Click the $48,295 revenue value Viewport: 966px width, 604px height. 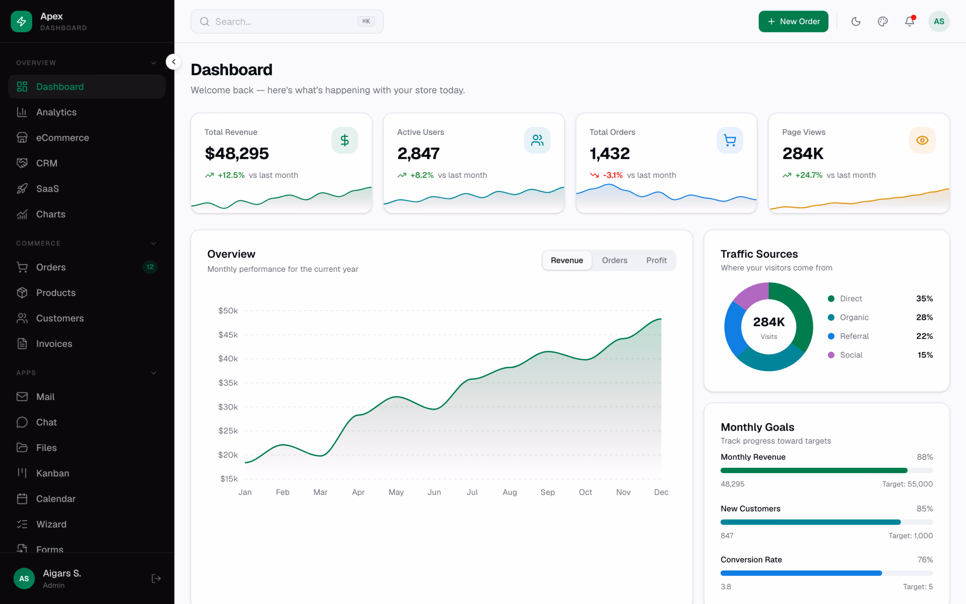[x=237, y=153]
